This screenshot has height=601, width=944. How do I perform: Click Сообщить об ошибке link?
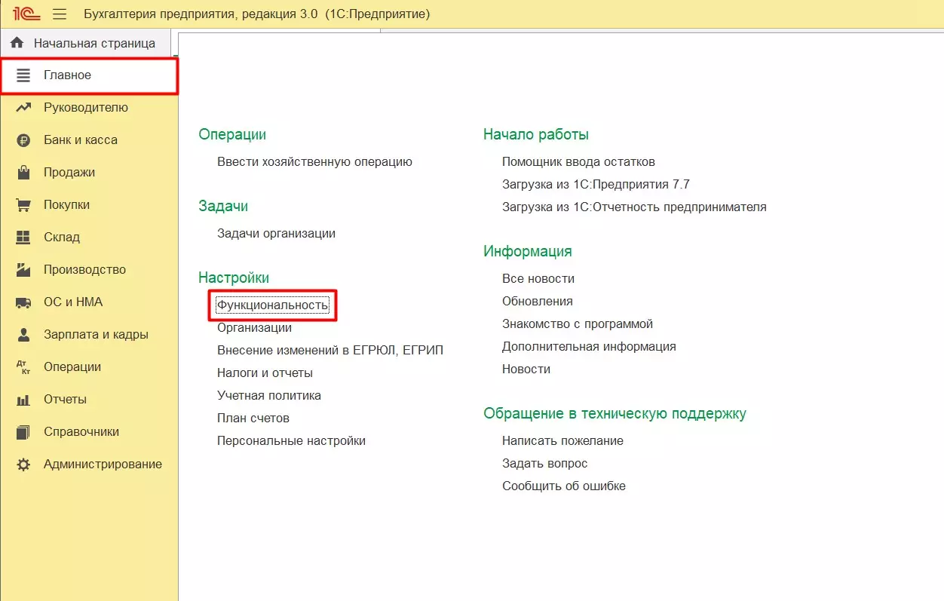[x=564, y=486]
